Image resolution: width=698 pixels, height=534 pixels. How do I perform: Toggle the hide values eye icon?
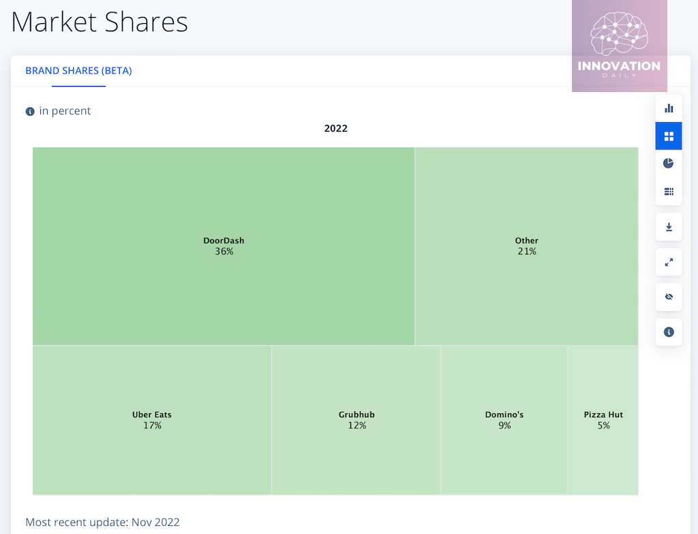click(x=669, y=297)
